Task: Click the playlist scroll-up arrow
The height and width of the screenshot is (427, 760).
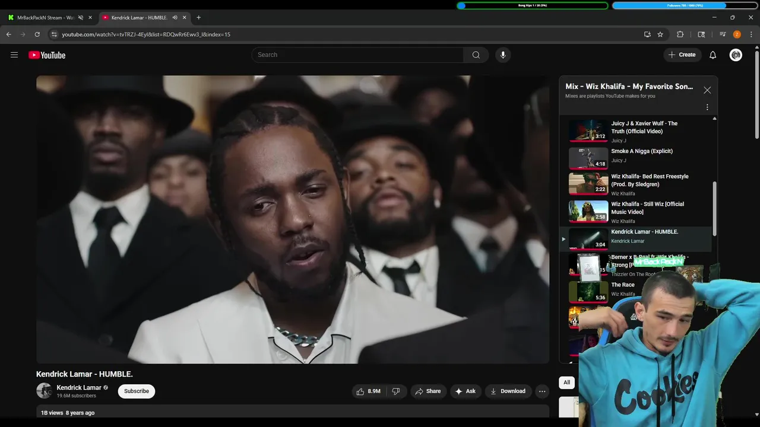Action: (714, 119)
